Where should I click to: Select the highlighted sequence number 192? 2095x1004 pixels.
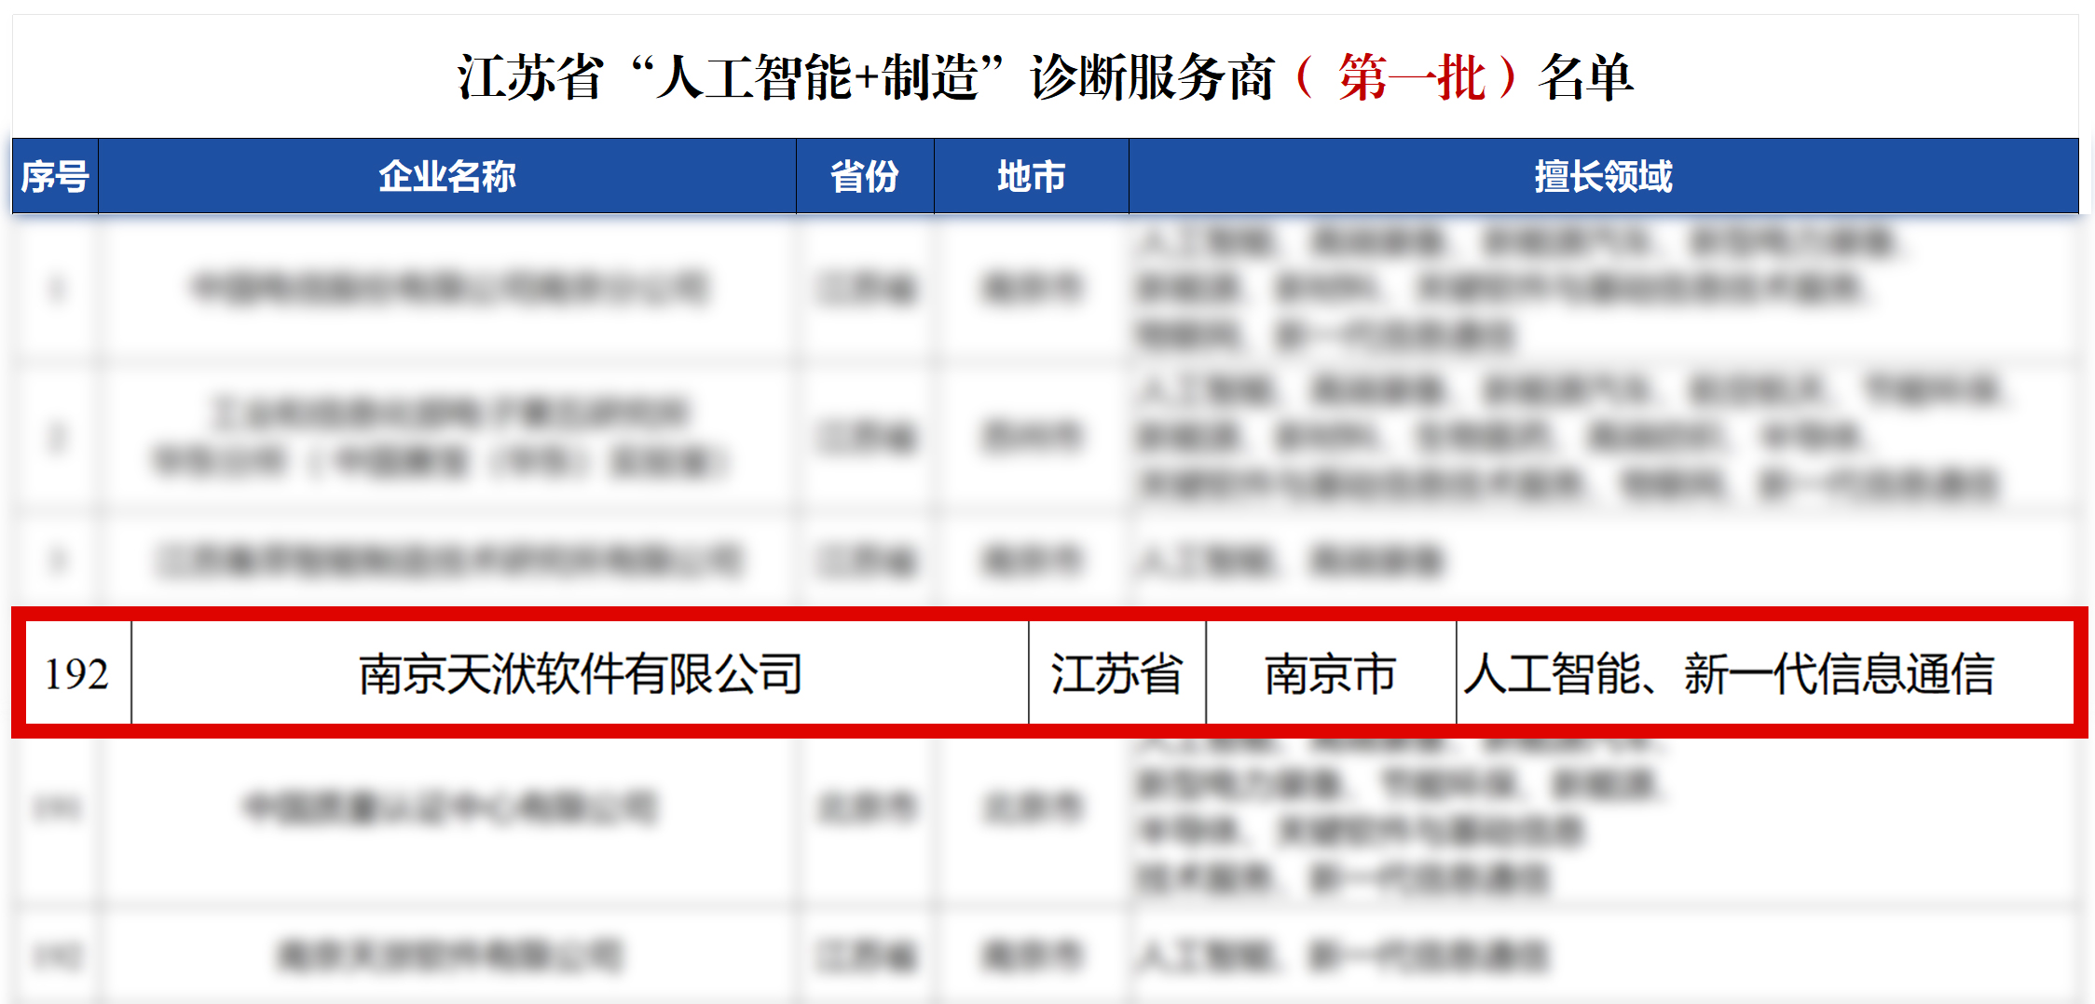[x=77, y=673]
